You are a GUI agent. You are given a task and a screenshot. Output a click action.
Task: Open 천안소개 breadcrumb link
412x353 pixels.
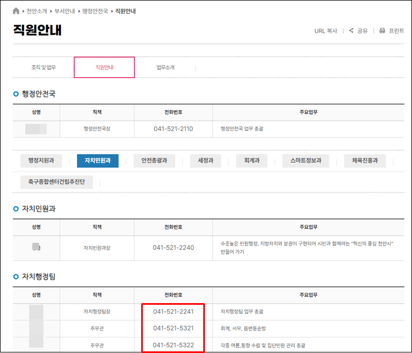click(x=37, y=11)
